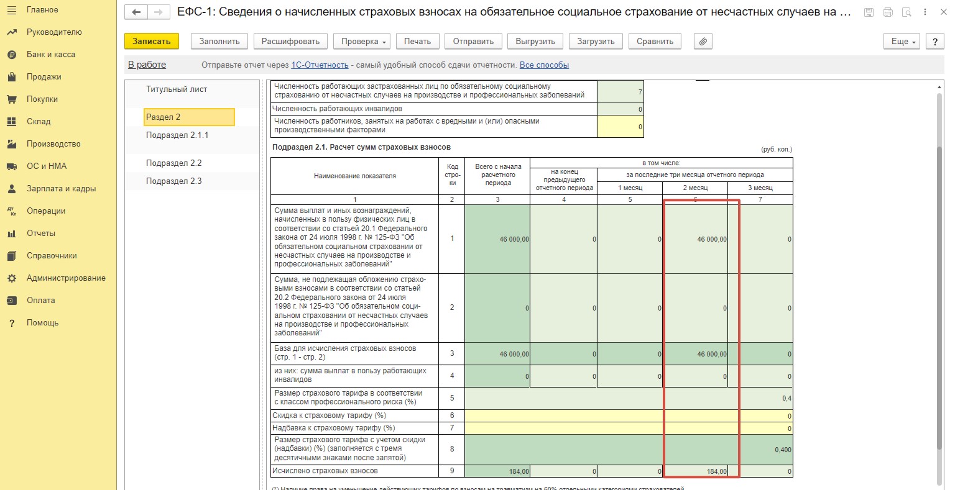Click the yellow hazardous-work employee count field
955x490 pixels.
tap(621, 127)
